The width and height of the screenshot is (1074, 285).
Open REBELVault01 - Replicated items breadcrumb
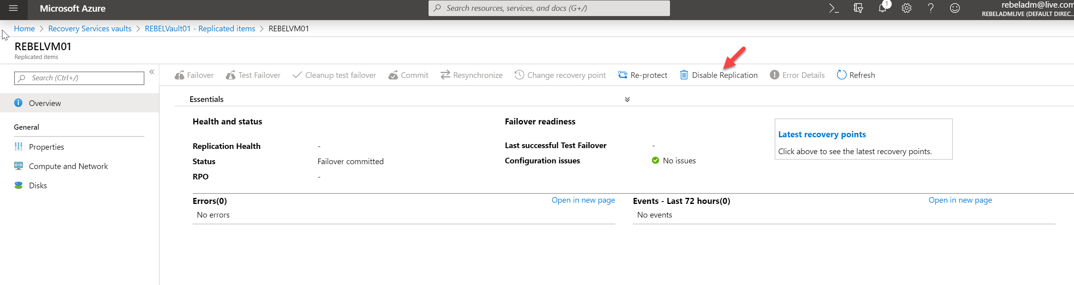(x=200, y=28)
